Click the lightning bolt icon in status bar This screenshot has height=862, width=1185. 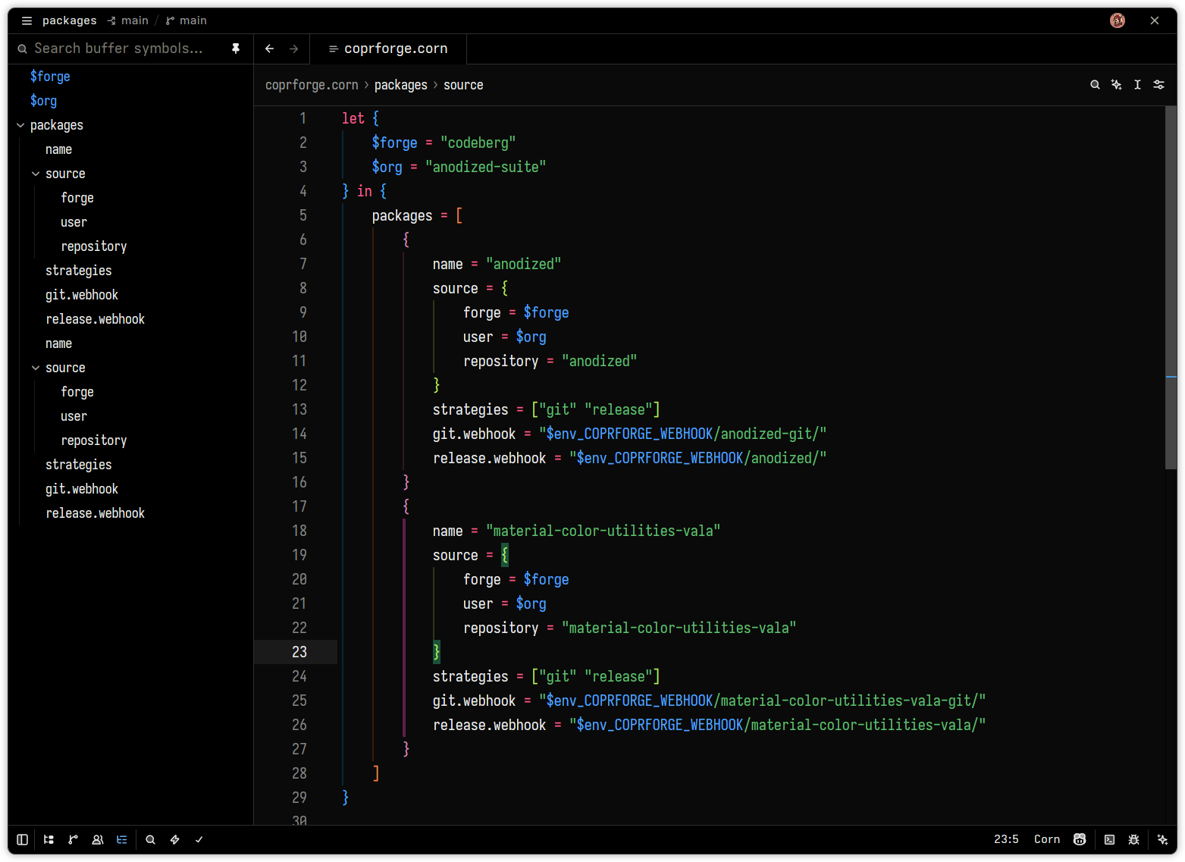pyautogui.click(x=175, y=839)
